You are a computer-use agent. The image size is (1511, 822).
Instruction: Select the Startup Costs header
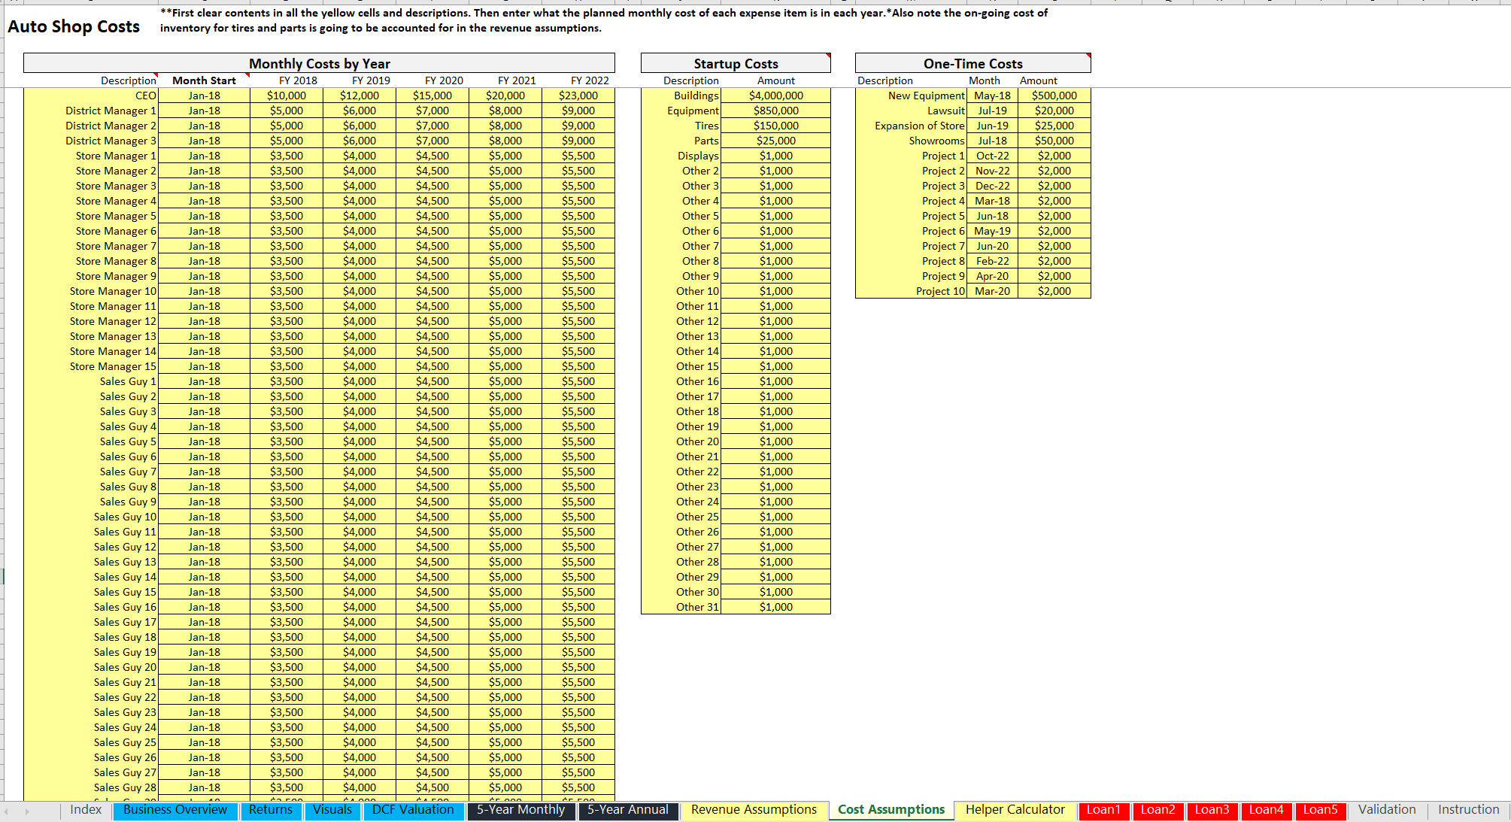click(x=736, y=63)
